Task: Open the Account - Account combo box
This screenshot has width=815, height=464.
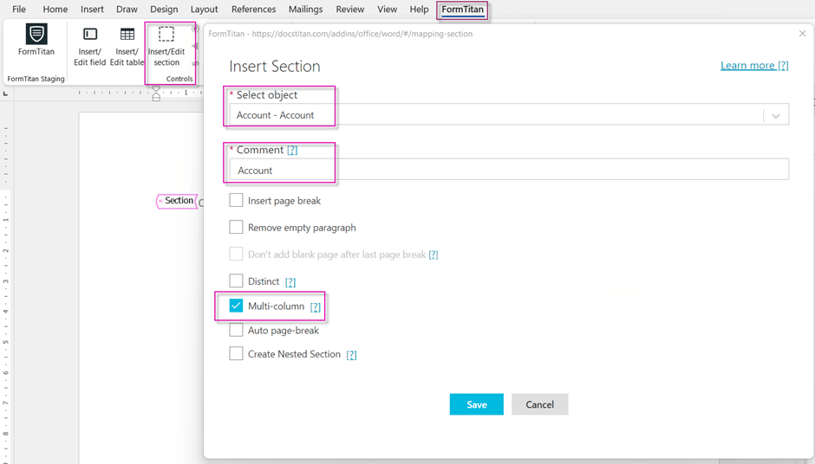Action: 494,115
